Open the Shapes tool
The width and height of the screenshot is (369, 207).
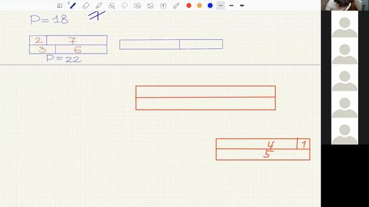[x=111, y=6]
